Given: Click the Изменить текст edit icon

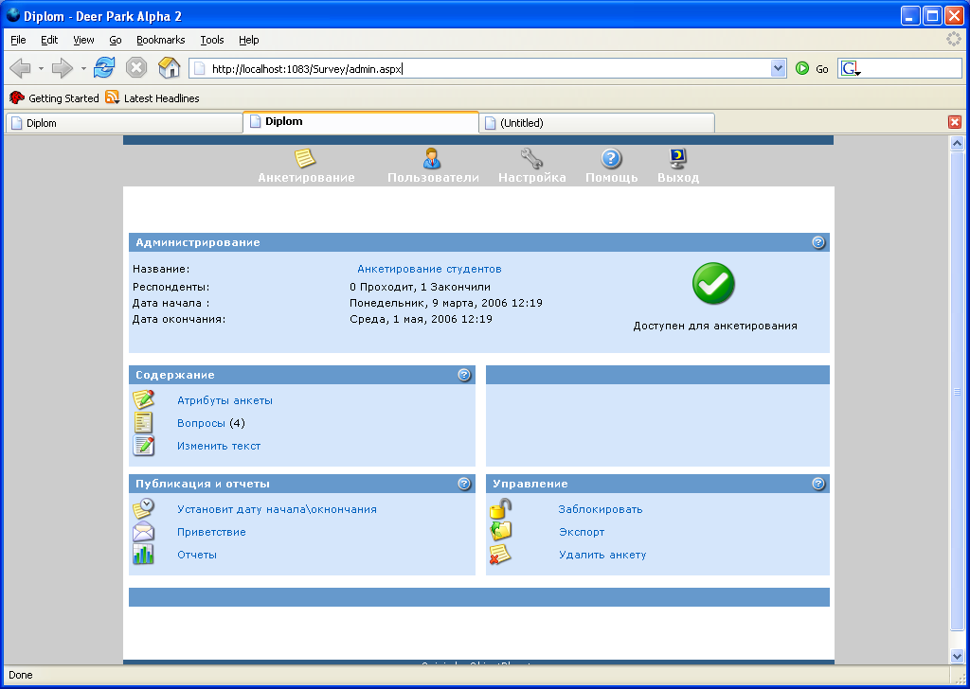Looking at the screenshot, I should click(144, 446).
